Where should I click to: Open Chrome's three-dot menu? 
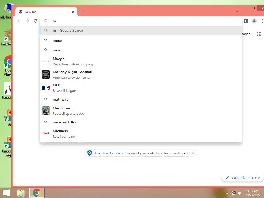point(262,21)
